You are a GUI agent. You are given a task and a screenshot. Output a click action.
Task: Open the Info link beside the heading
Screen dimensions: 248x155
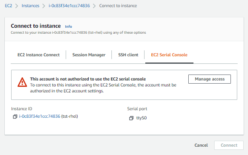tap(68, 27)
